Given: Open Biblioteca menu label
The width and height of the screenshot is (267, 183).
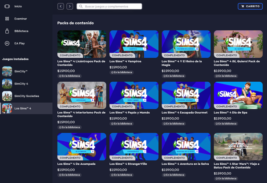Looking at the screenshot, I should [21, 31].
